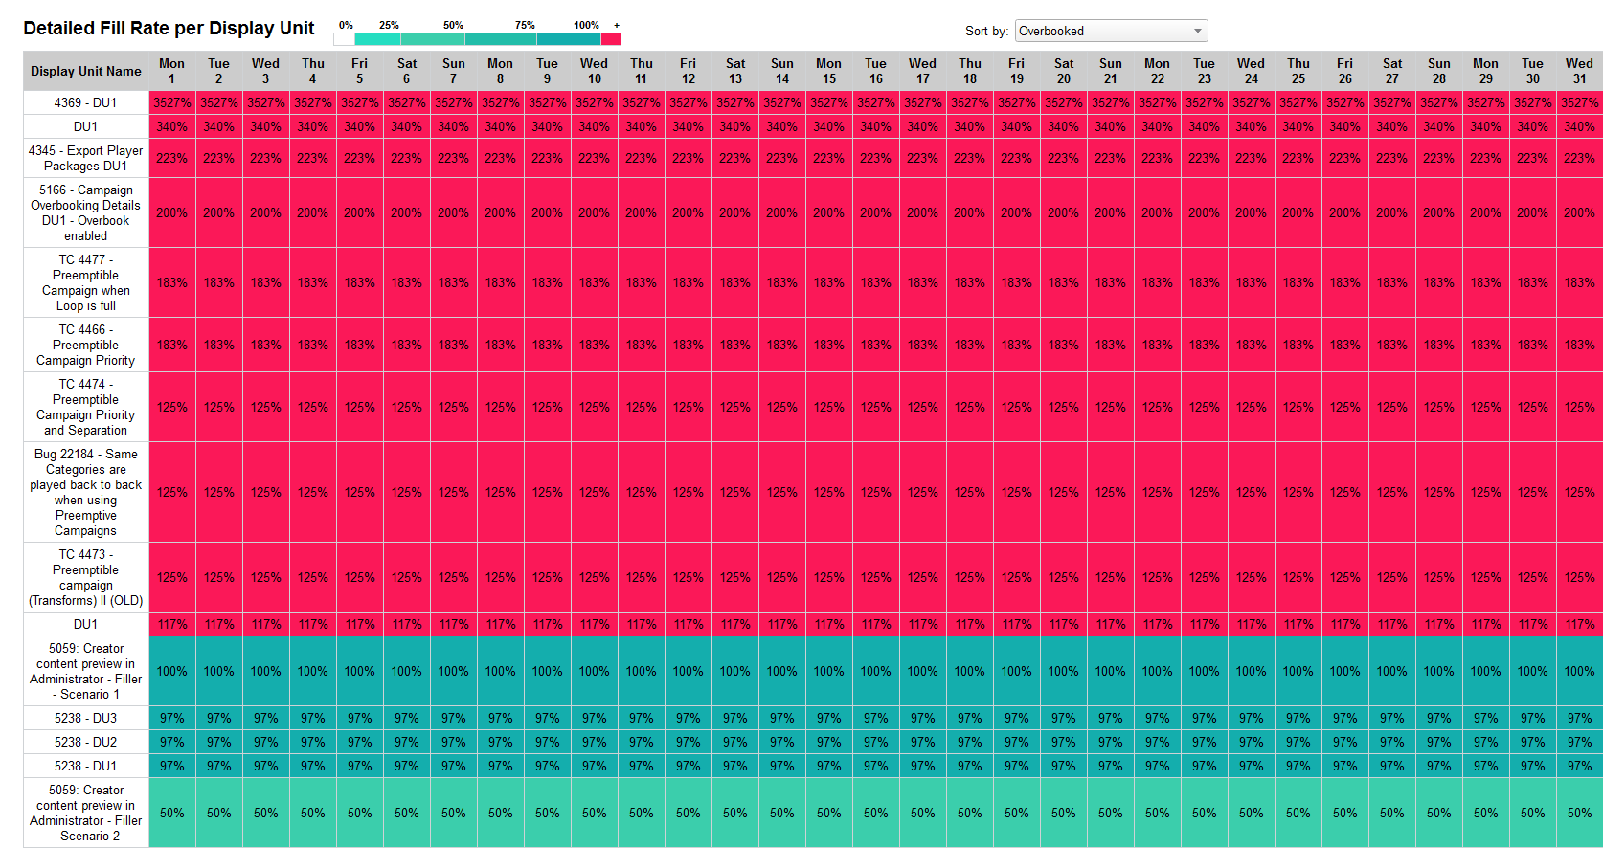Select the Tue 23 column header
Viewport: 1603px width, 848px height.
(1205, 71)
